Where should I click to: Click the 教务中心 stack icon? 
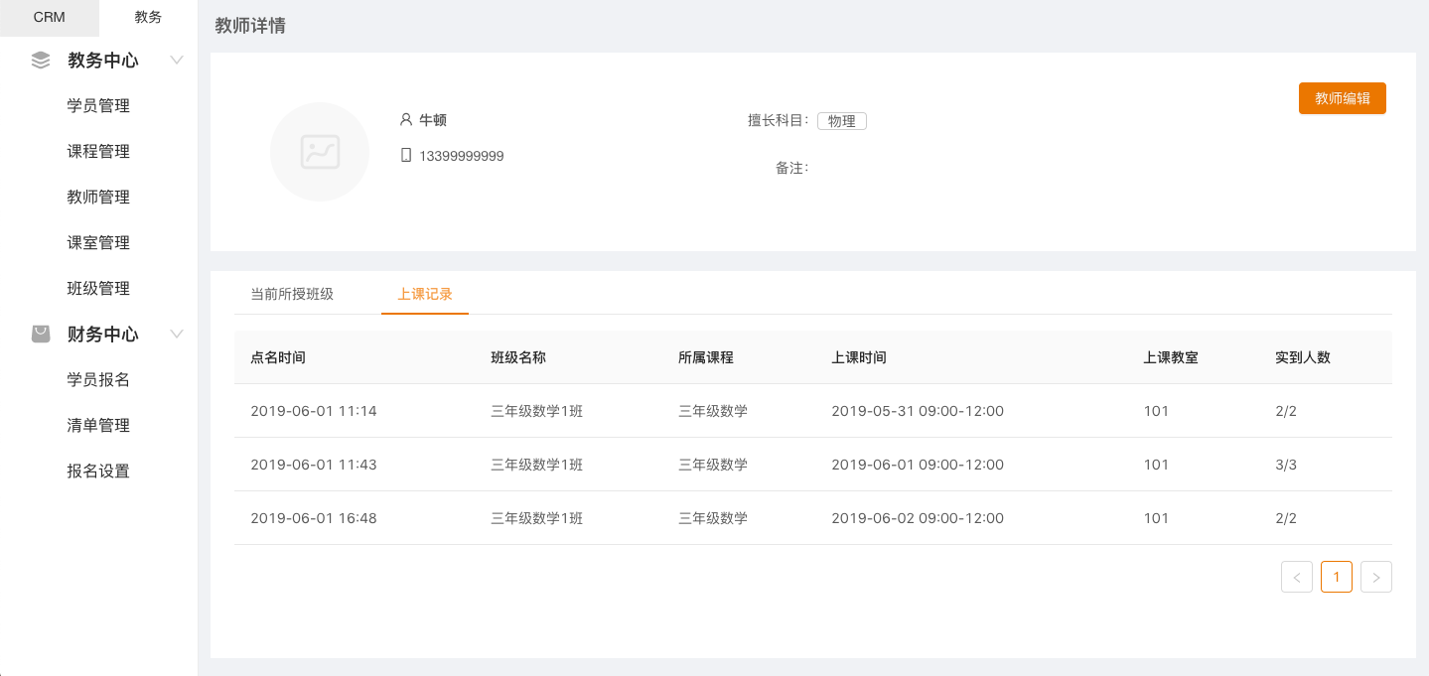point(41,61)
